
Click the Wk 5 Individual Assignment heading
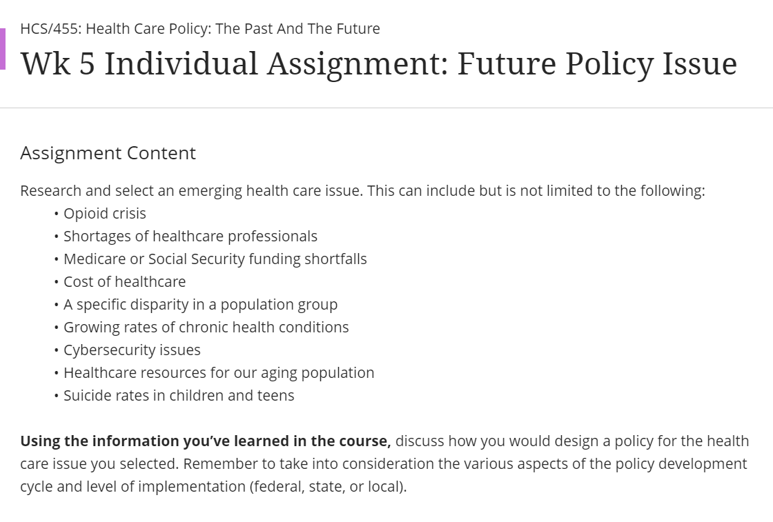(379, 64)
